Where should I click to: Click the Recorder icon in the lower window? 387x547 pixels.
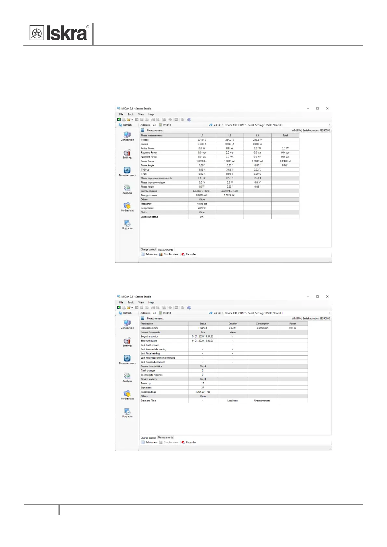pos(183,442)
